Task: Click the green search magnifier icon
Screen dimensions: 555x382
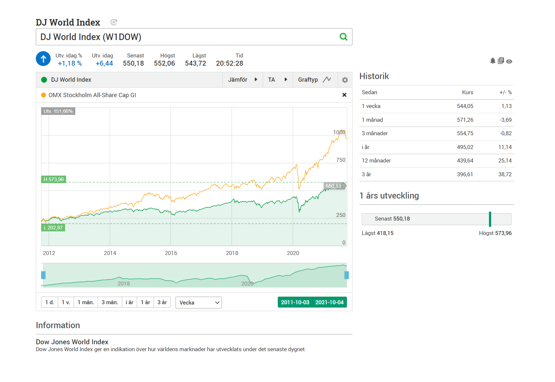Action: [x=343, y=37]
